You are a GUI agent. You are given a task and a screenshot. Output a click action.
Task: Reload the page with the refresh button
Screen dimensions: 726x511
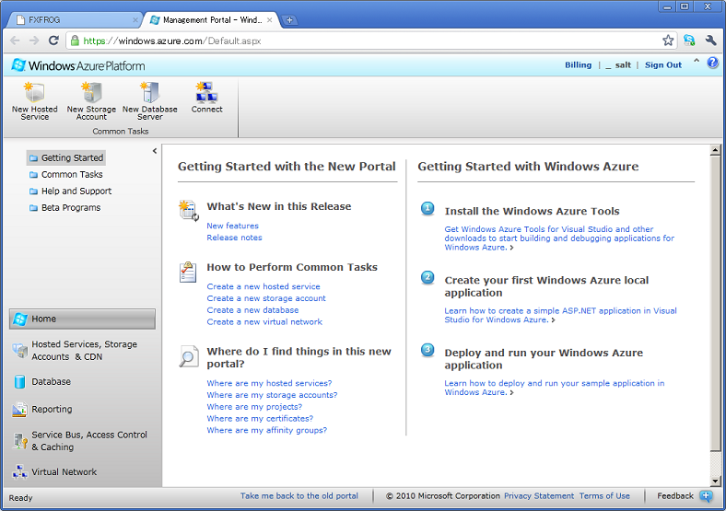[53, 41]
